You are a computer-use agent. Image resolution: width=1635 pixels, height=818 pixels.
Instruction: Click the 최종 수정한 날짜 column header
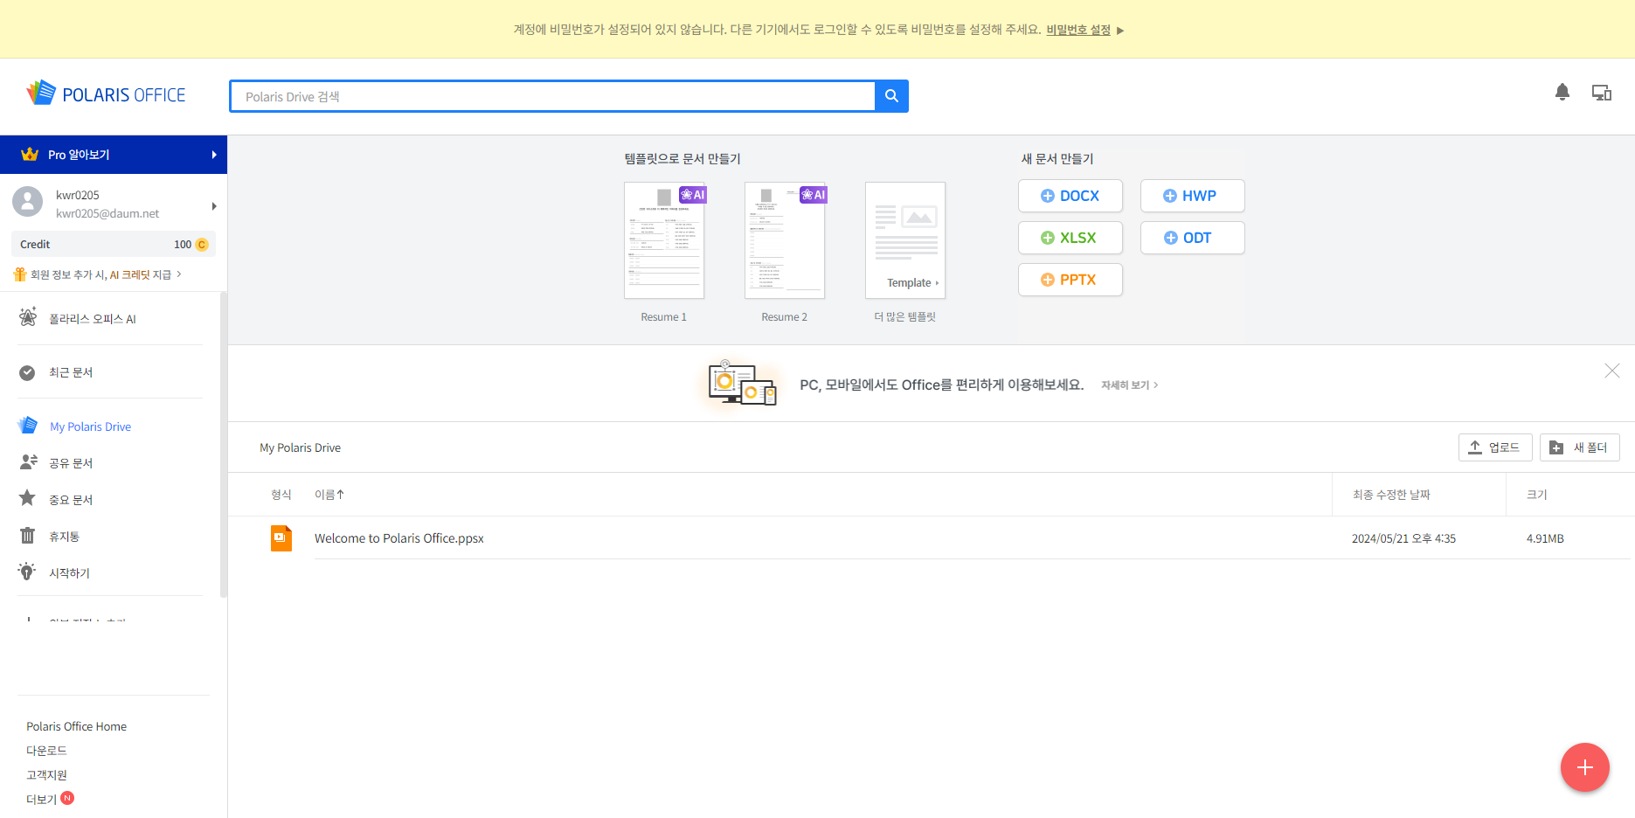(1391, 495)
